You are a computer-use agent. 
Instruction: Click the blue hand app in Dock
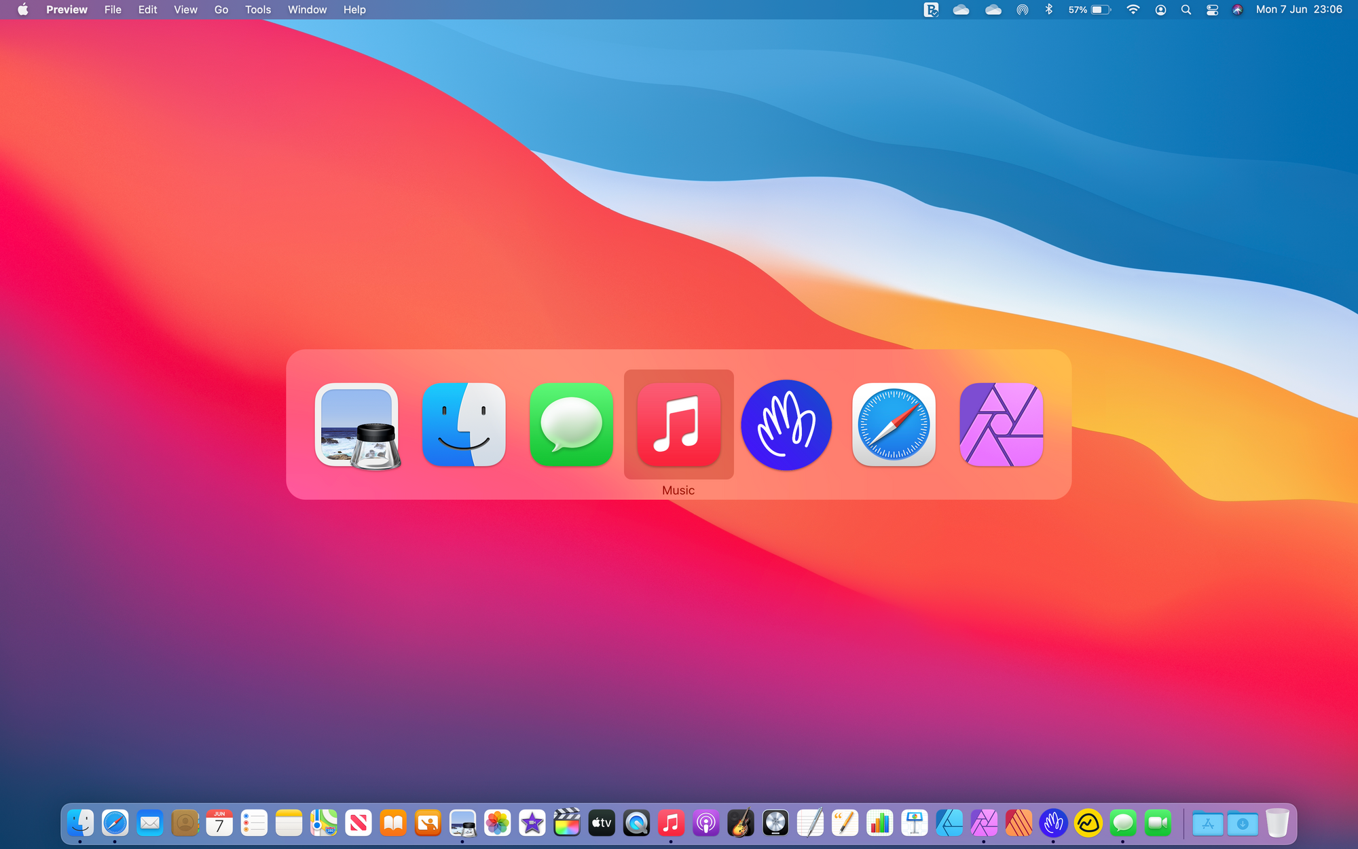(1053, 823)
